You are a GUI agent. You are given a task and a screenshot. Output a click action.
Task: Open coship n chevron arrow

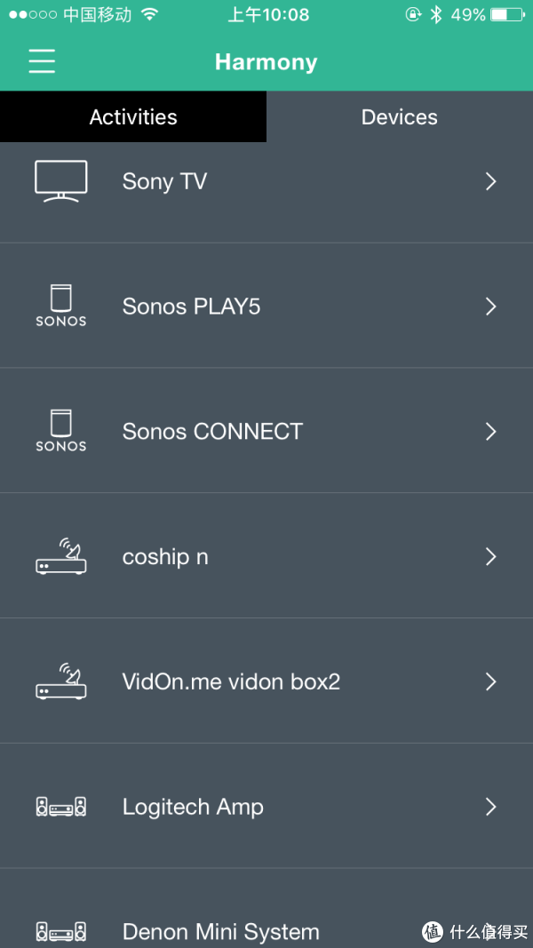pos(490,557)
